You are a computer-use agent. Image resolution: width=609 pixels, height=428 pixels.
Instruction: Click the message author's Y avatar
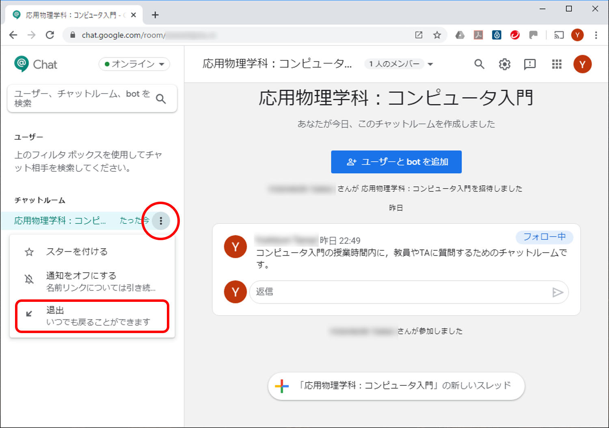point(235,247)
